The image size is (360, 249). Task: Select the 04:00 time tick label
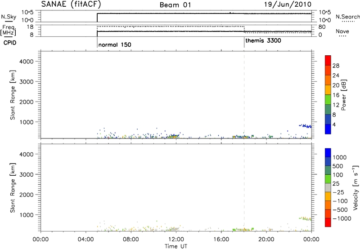86,240
